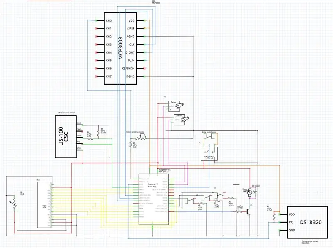
Task: Click the "IC1 MCP3008" caption at top
Action: click(156, 2)
